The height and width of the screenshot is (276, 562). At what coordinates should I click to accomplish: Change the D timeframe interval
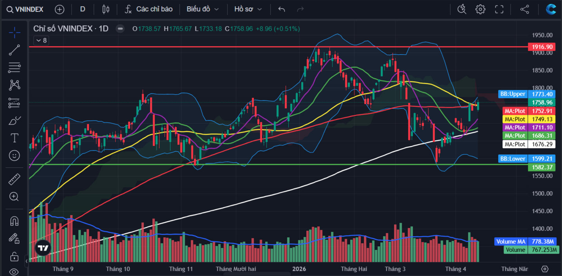83,9
